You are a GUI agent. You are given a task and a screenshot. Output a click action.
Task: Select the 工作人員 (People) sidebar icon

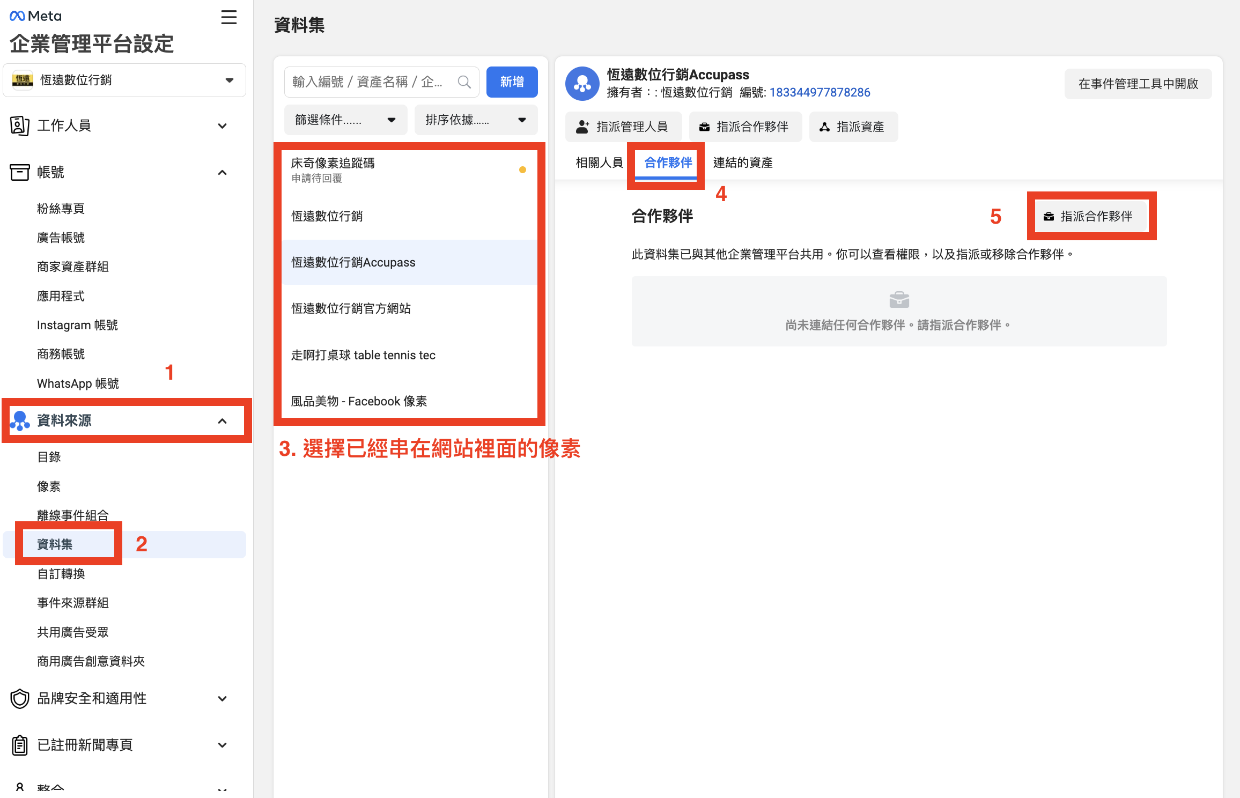(19, 125)
